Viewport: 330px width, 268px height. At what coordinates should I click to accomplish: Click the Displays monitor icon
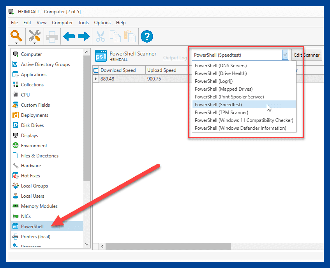pos(16,135)
